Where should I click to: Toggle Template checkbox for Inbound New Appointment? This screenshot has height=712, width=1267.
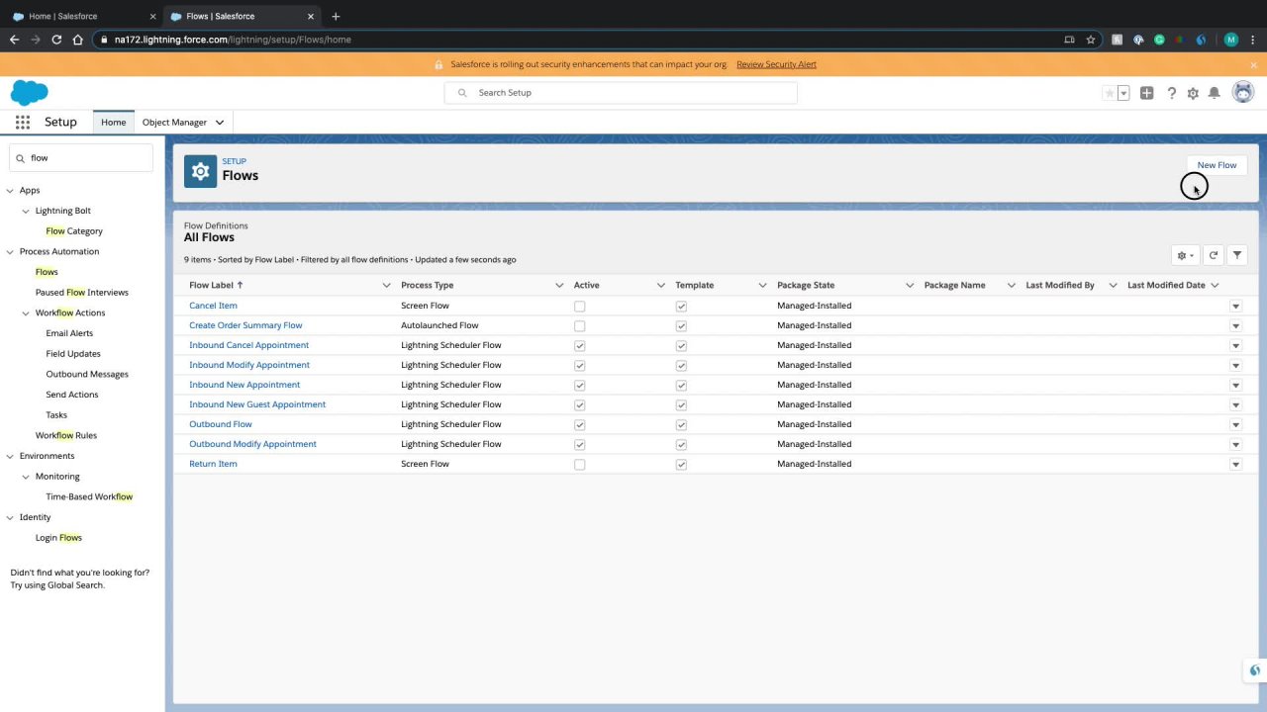point(681,386)
